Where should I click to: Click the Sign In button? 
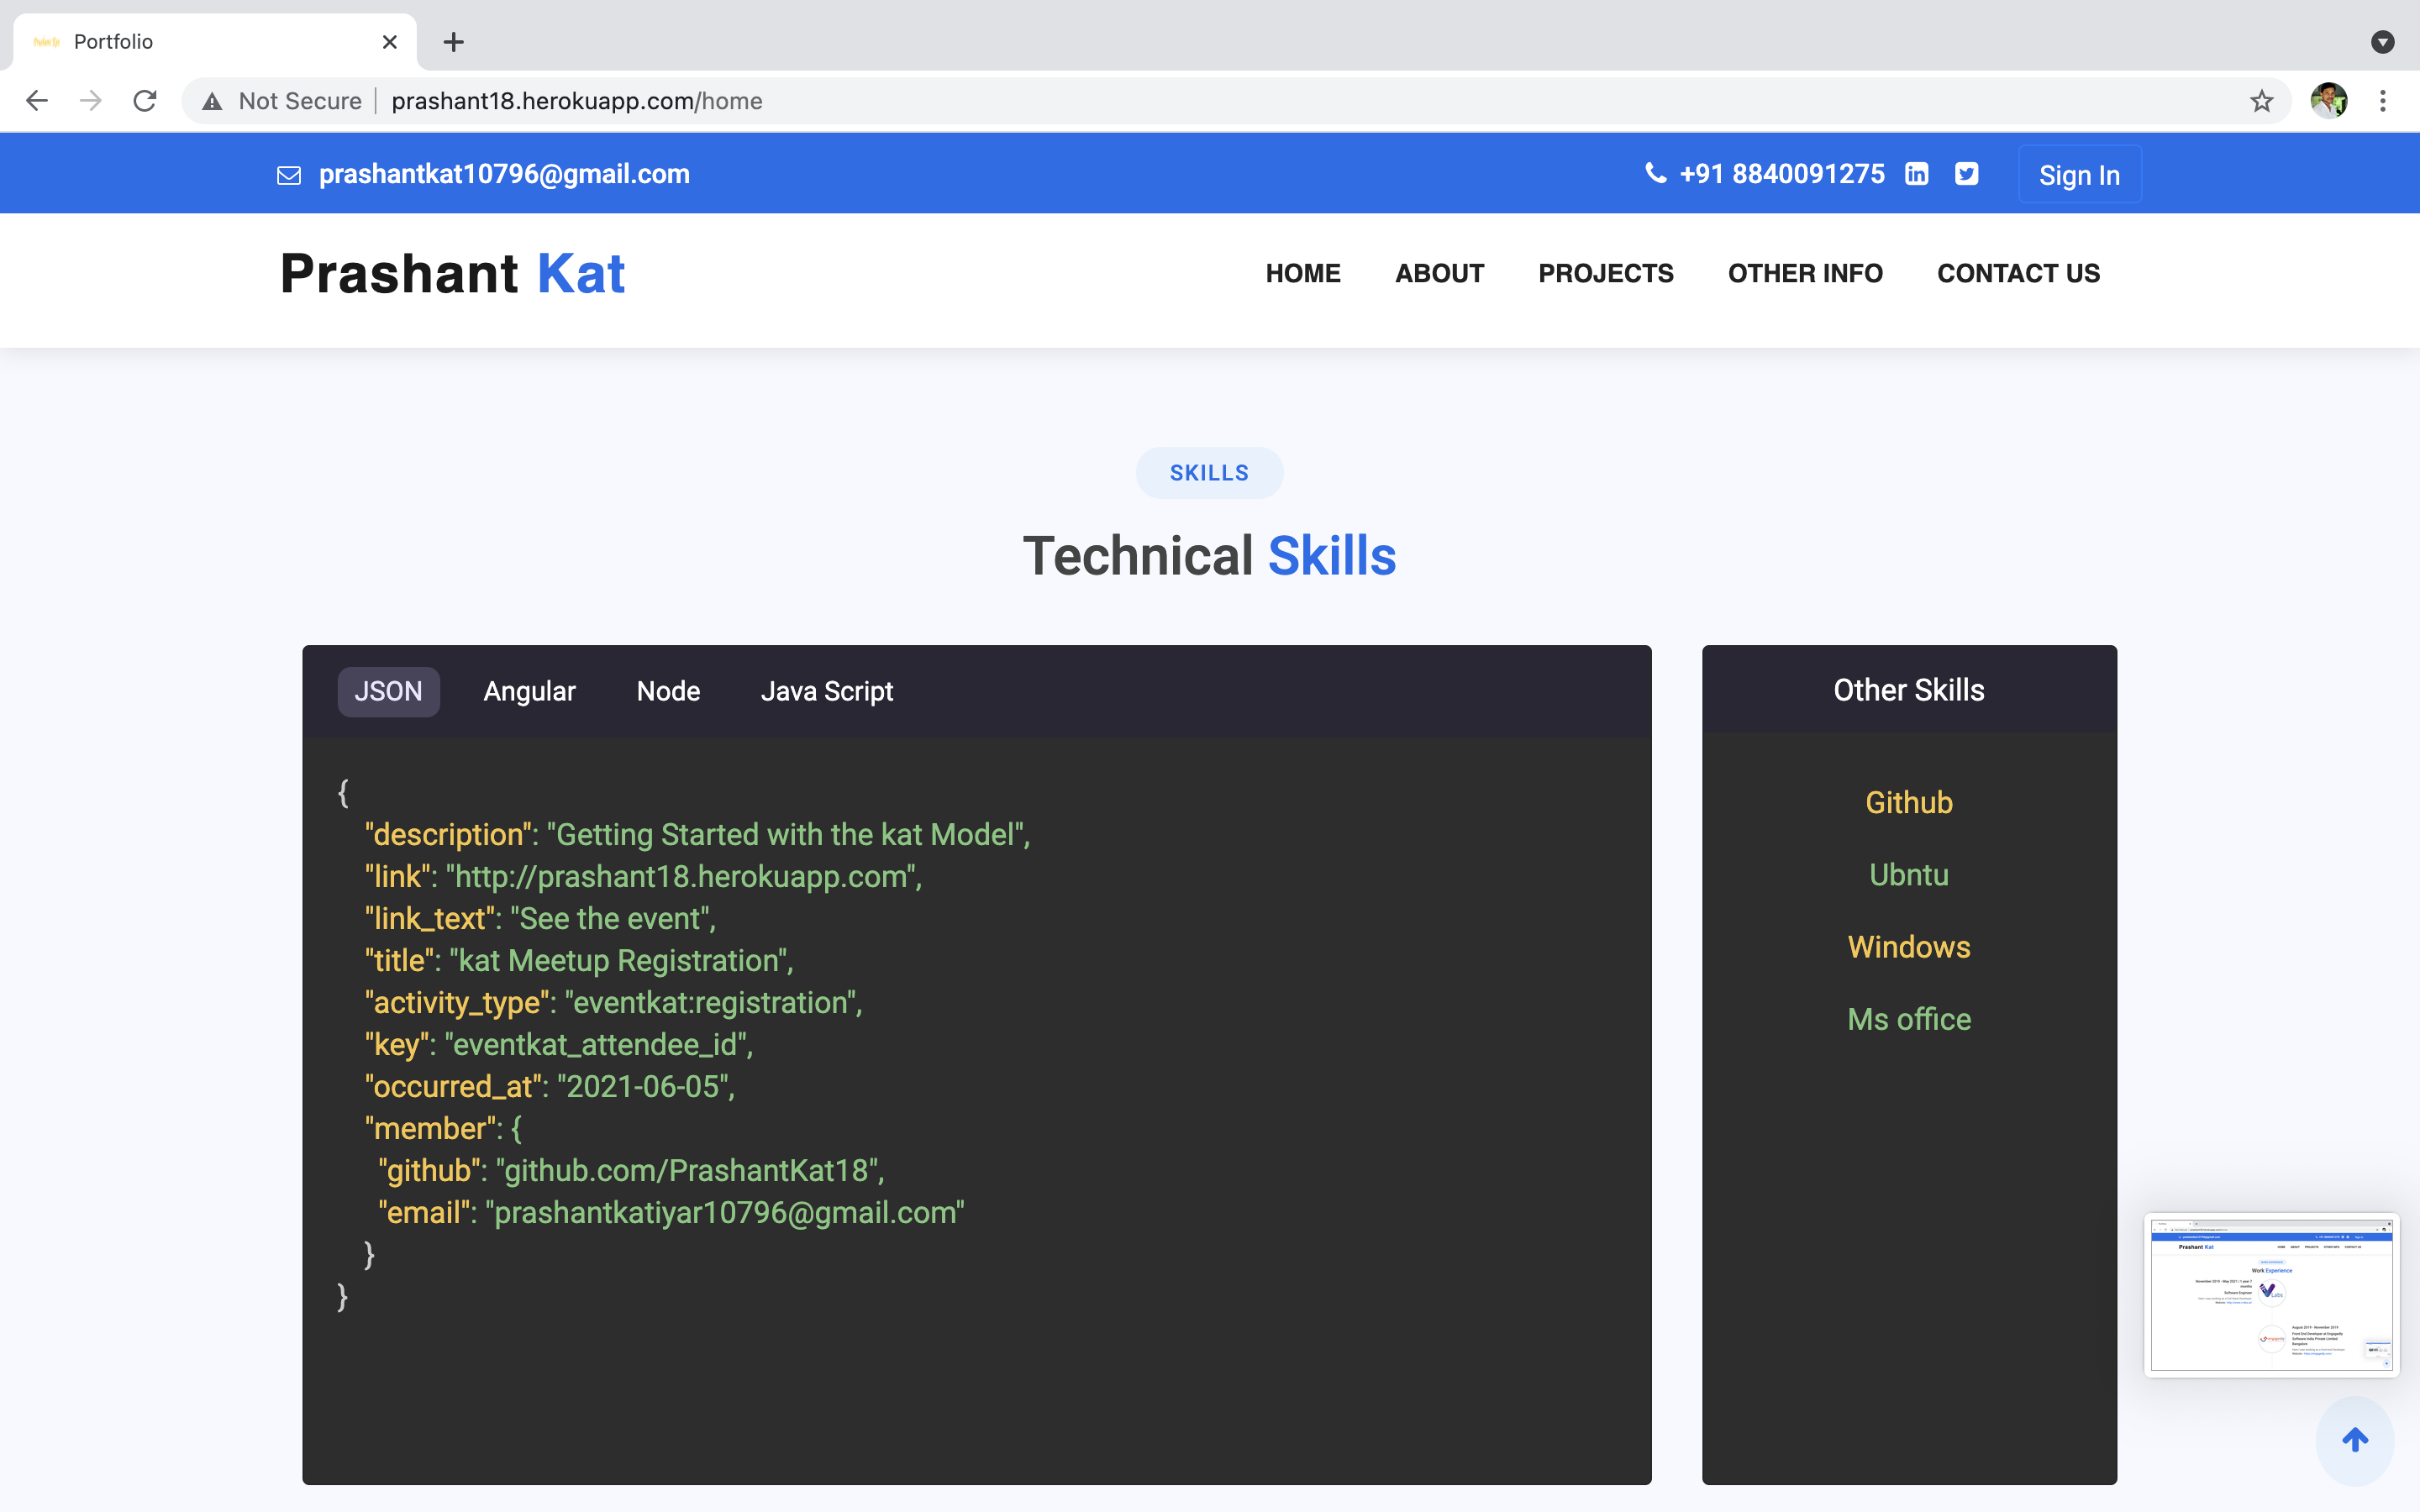click(x=2079, y=175)
